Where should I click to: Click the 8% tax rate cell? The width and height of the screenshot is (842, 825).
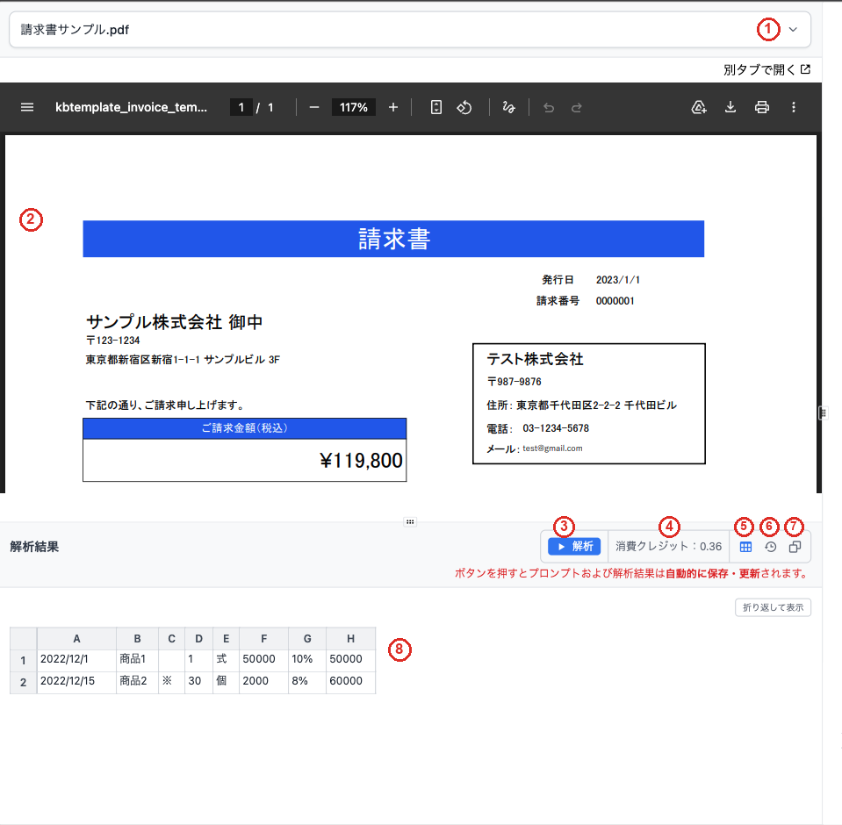pos(307,681)
